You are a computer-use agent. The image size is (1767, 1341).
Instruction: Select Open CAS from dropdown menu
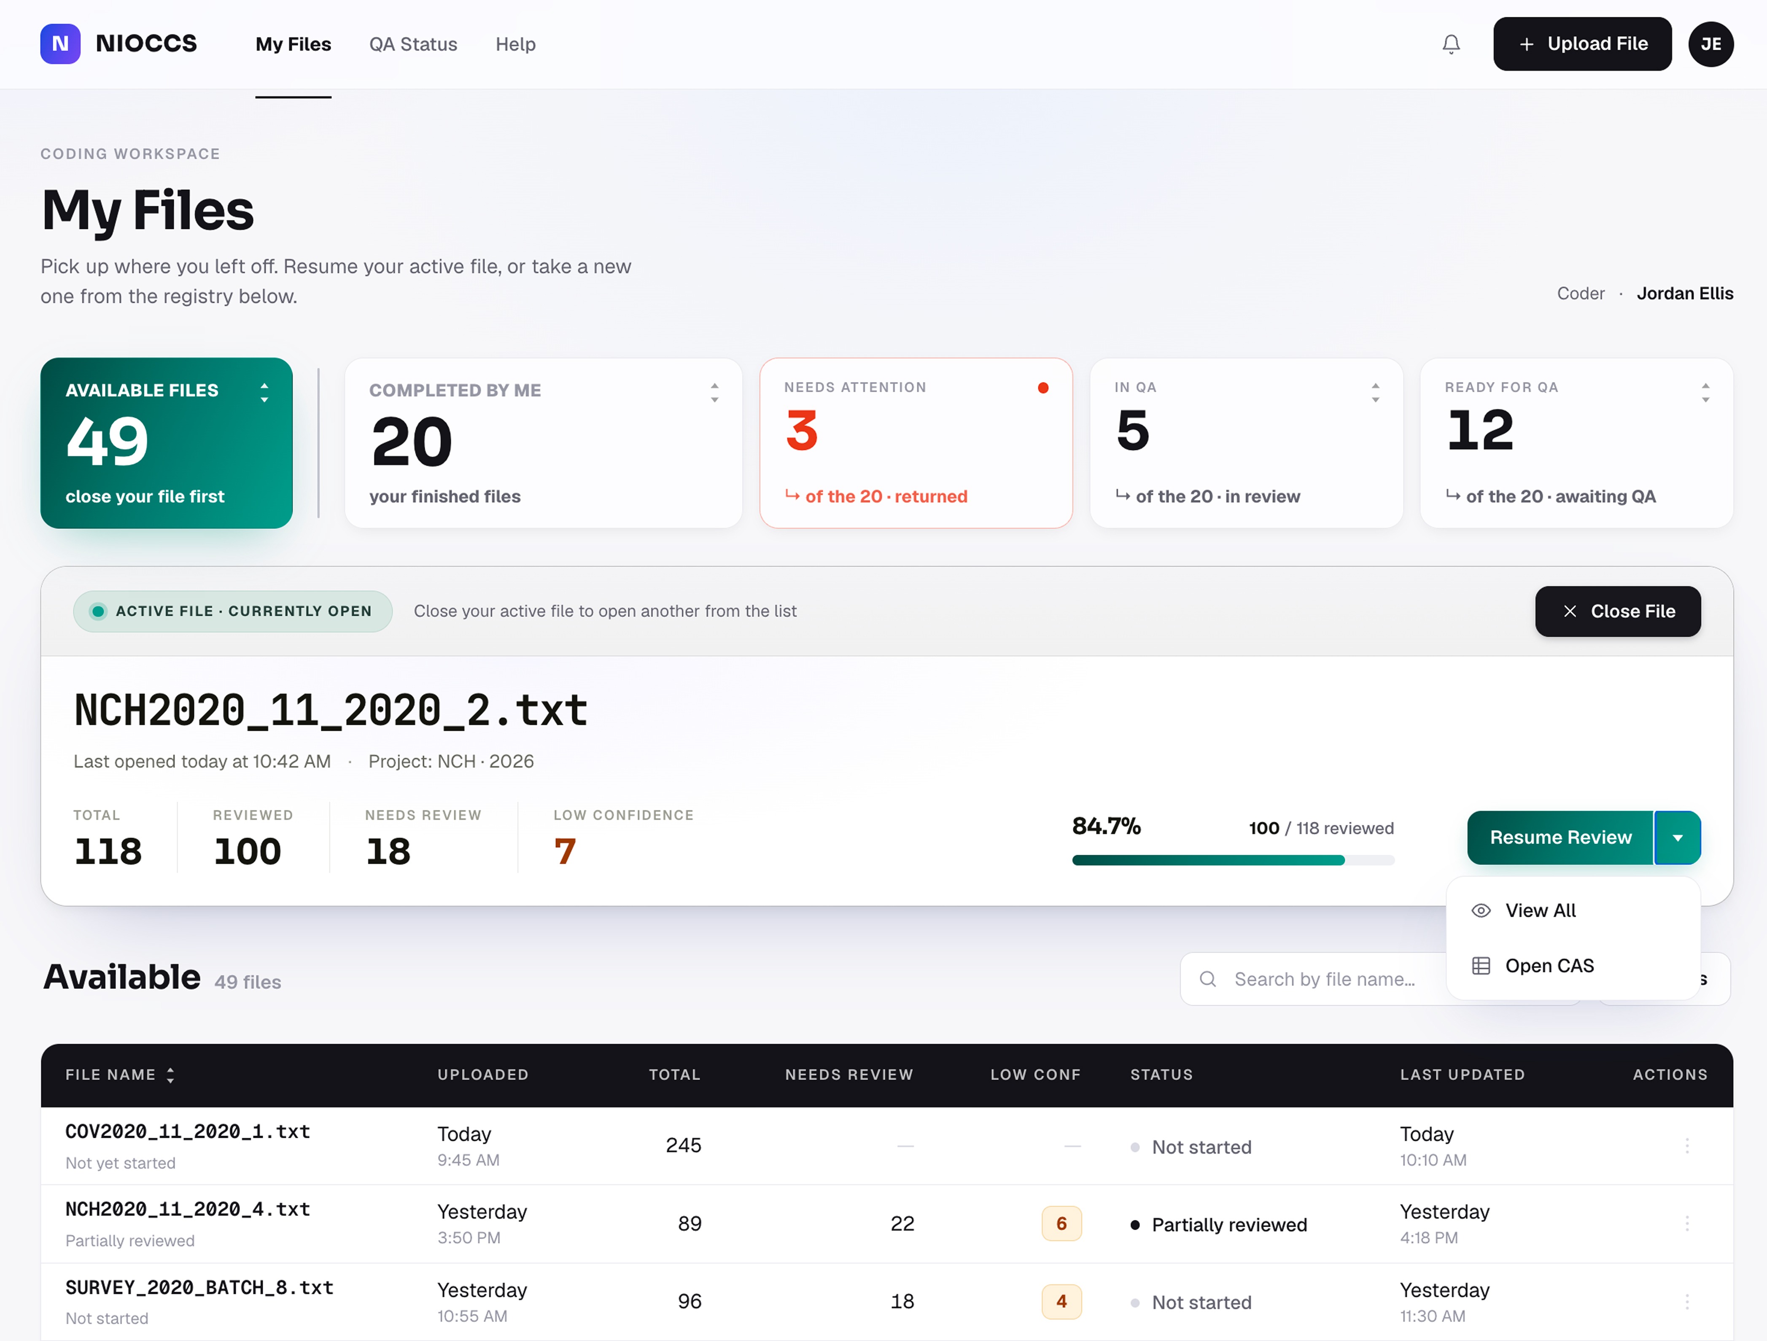click(1572, 966)
